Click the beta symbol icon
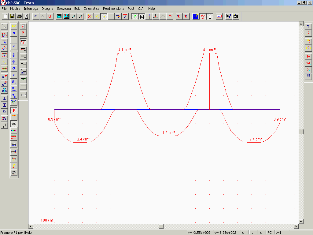 point(4,125)
